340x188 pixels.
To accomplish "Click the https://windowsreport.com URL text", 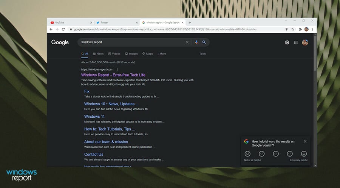I will [97, 70].
